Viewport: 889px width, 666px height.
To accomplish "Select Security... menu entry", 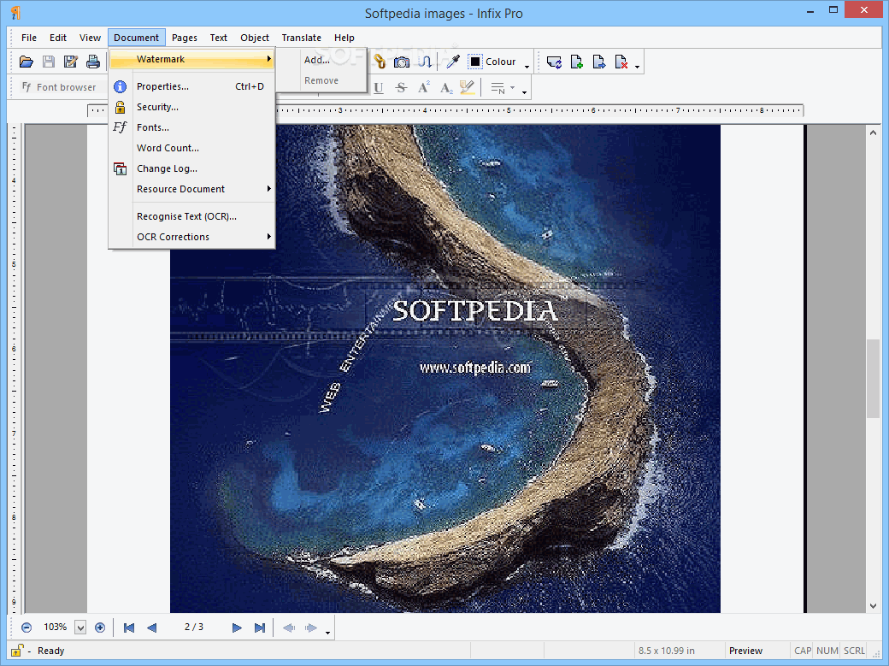I will [192, 107].
